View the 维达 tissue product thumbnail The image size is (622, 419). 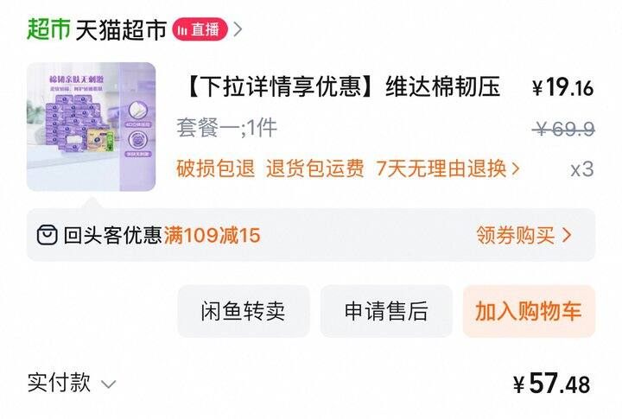point(91,127)
